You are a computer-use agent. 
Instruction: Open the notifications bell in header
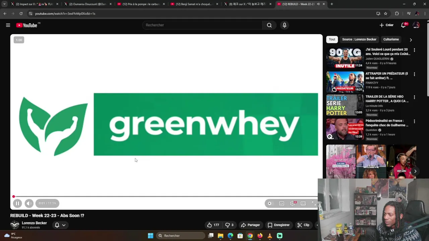(404, 25)
